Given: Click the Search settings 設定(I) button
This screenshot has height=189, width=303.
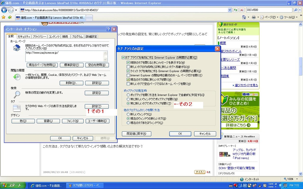Looking at the screenshot, I should pos(97,93).
